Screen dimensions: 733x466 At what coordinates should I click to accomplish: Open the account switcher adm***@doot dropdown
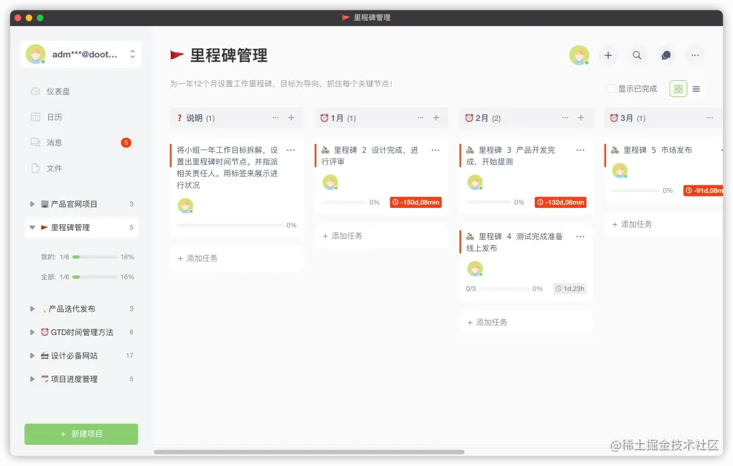[81, 54]
